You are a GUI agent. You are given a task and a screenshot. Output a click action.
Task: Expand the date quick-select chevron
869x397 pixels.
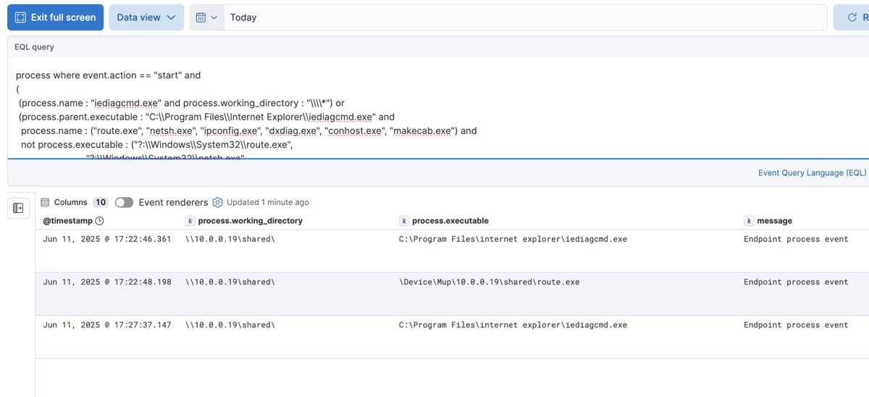click(214, 17)
